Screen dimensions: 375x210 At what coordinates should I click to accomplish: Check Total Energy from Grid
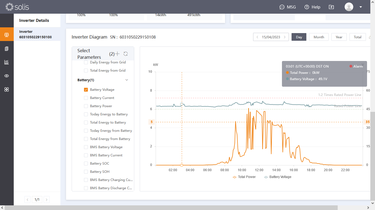[86, 71]
